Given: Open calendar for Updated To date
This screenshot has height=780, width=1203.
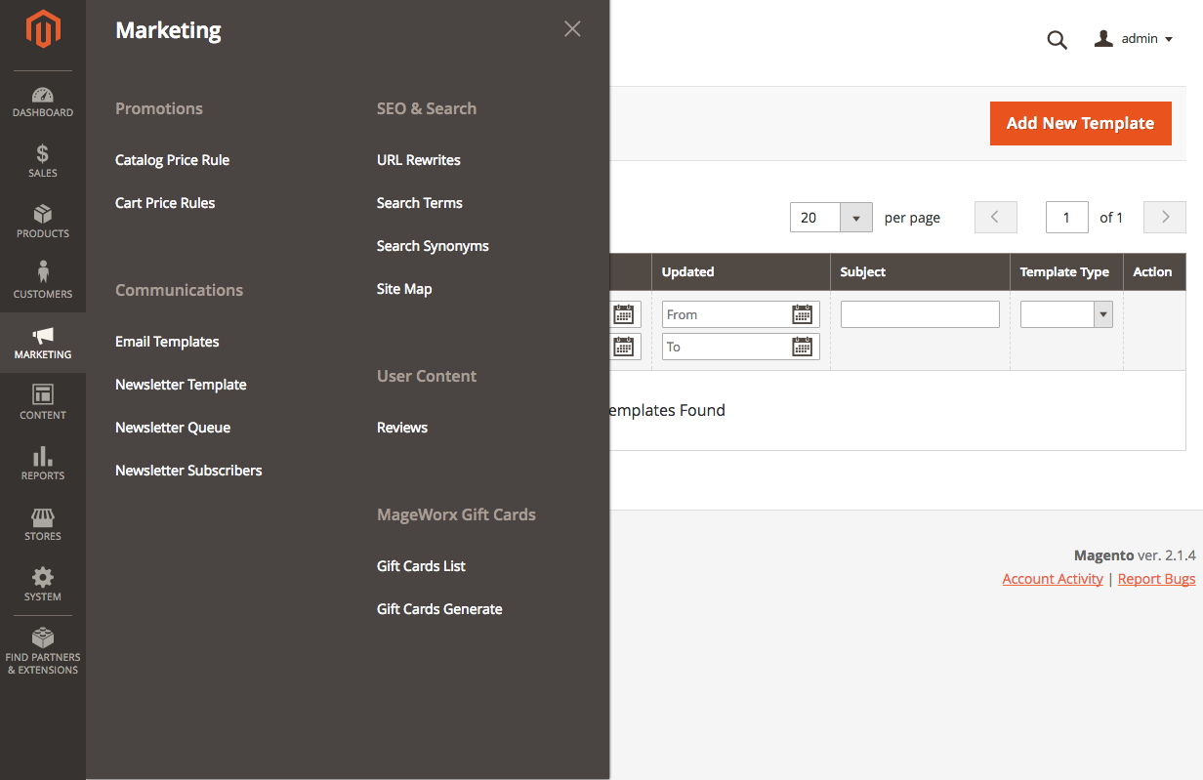Looking at the screenshot, I should pyautogui.click(x=802, y=347).
